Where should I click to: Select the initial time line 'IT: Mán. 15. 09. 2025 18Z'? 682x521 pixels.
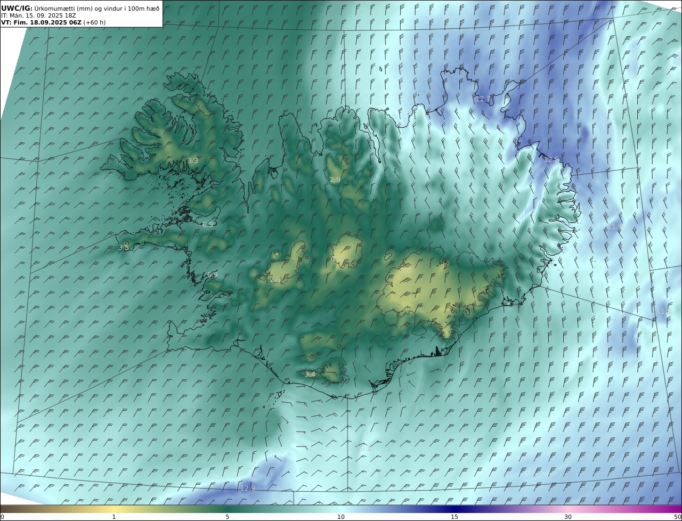pos(38,15)
